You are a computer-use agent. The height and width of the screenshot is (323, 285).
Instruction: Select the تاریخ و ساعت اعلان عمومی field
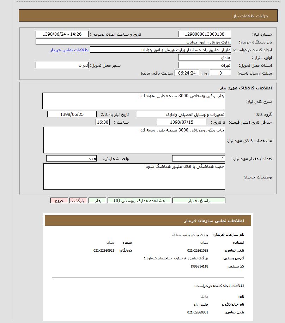[62, 34]
